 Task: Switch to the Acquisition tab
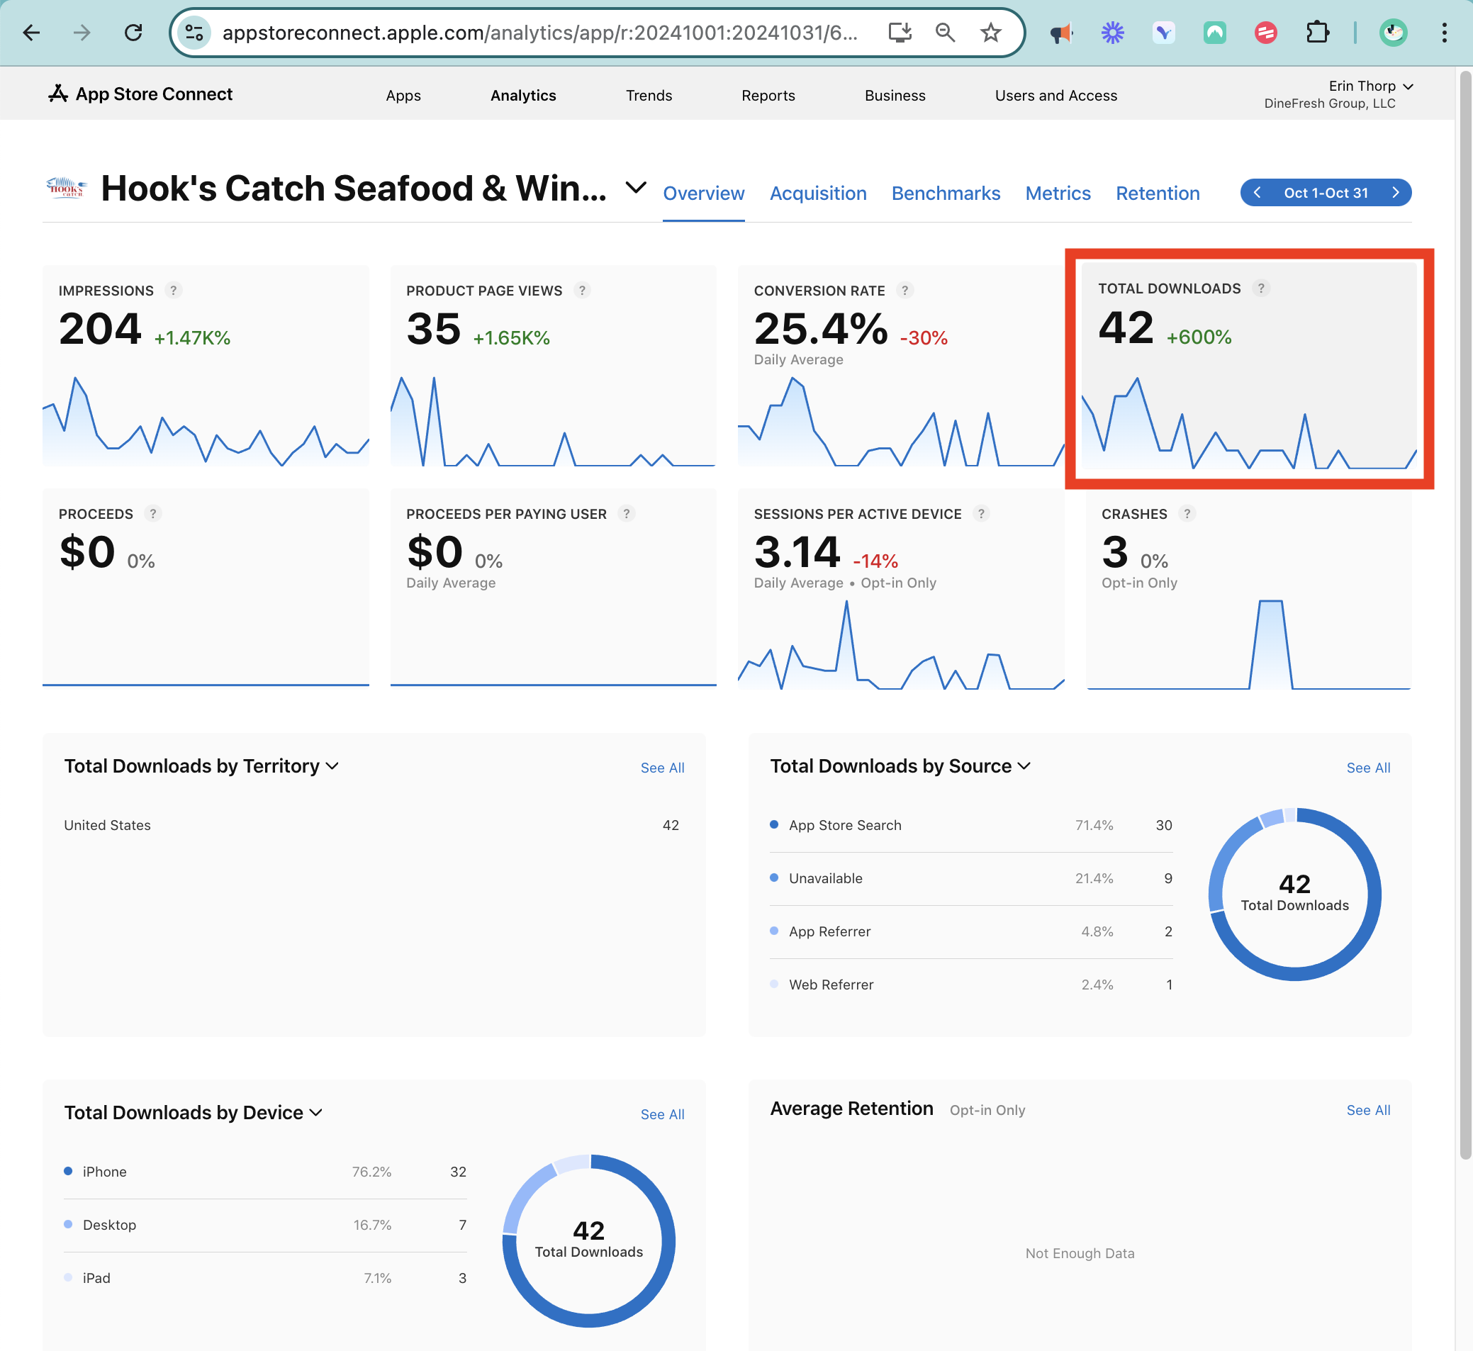(x=818, y=194)
